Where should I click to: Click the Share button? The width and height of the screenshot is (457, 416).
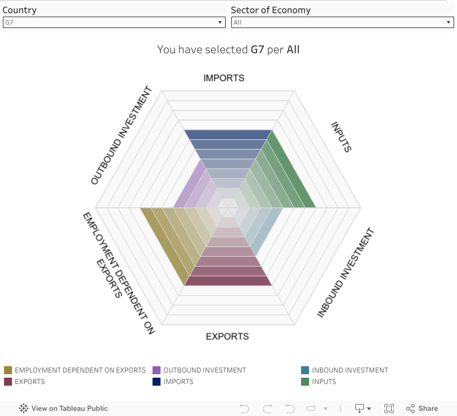(x=422, y=409)
